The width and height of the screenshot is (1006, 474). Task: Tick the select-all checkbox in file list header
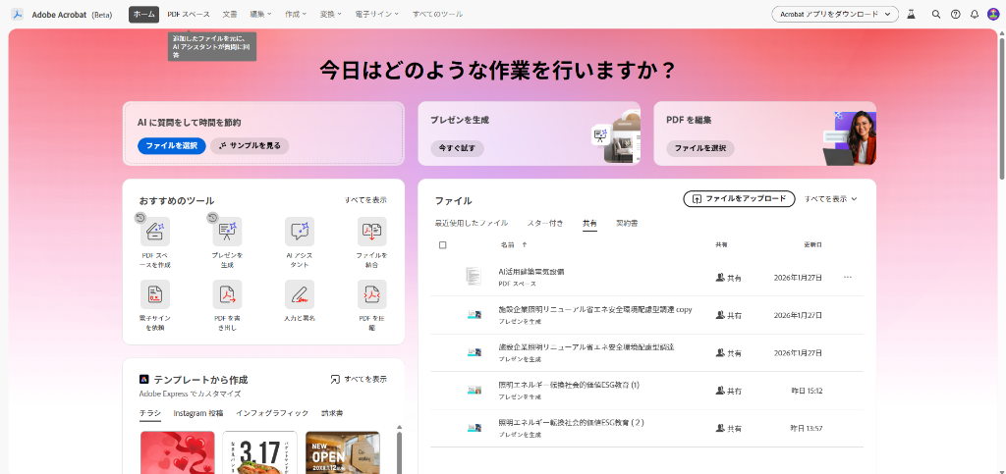(443, 244)
